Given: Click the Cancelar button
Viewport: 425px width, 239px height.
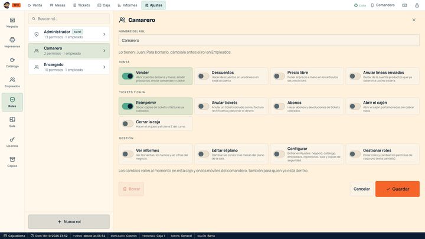Looking at the screenshot, I should [362, 189].
